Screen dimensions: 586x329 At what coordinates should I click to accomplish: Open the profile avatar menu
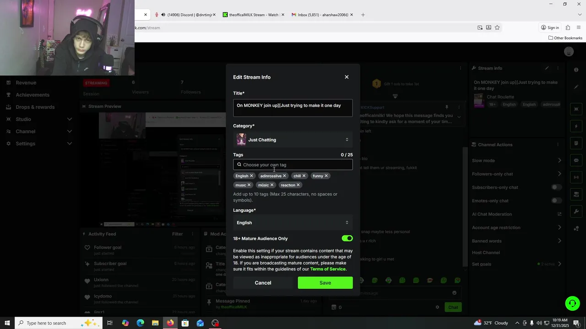(569, 52)
